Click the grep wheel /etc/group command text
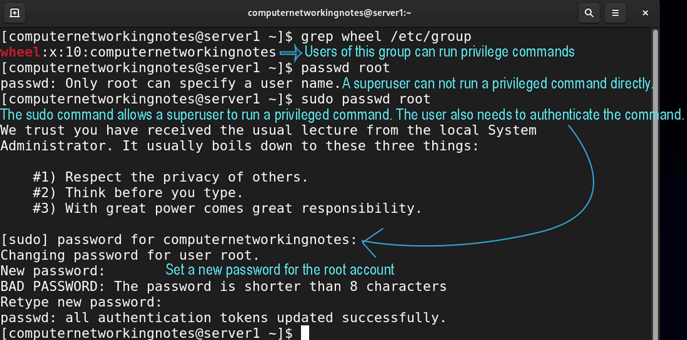 [x=386, y=36]
